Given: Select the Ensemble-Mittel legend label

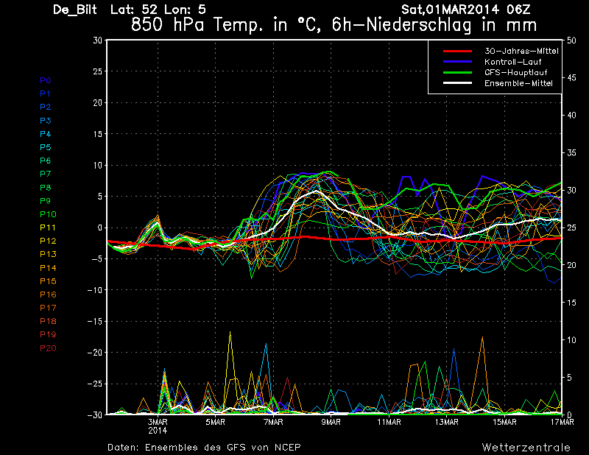Looking at the screenshot, I should (x=518, y=83).
